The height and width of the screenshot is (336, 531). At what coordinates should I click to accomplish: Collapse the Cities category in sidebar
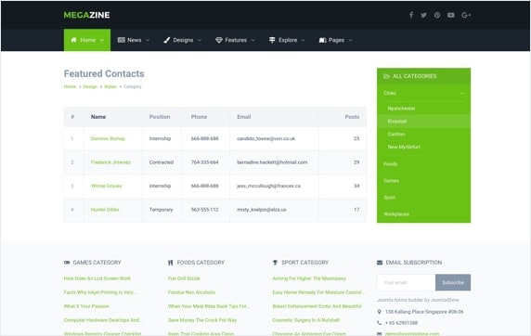462,93
